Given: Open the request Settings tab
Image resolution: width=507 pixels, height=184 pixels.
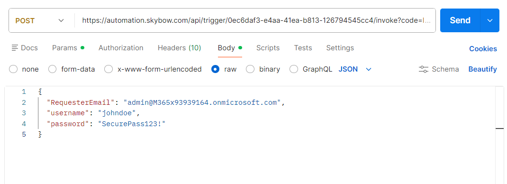Looking at the screenshot, I should click(340, 48).
